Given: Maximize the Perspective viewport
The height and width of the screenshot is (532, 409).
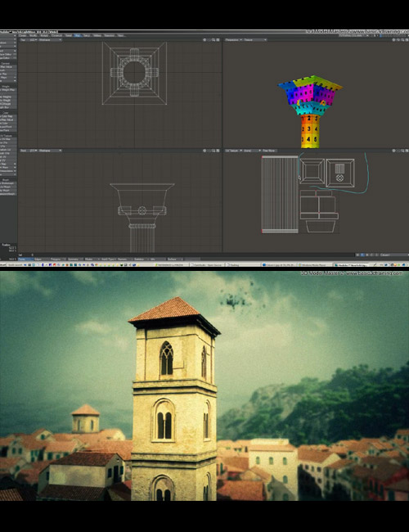Looking at the screenshot, I should click(x=407, y=40).
